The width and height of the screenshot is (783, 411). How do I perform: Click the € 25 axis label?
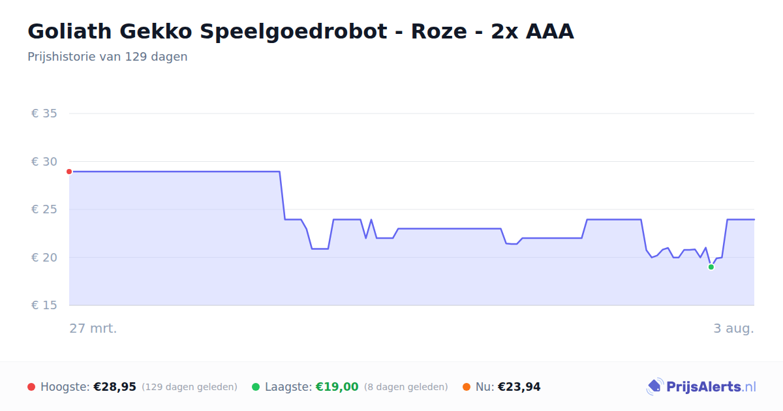(44, 209)
